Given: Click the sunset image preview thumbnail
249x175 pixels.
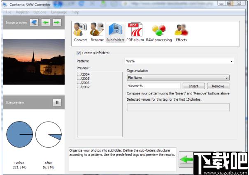Looking at the screenshot, I should [x=34, y=62].
